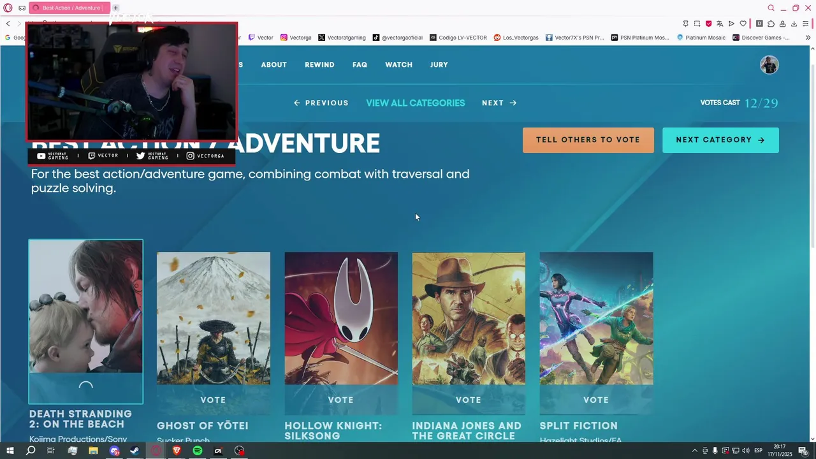
Task: Select the Hollow Knight: Silksong cover image
Action: (341, 318)
